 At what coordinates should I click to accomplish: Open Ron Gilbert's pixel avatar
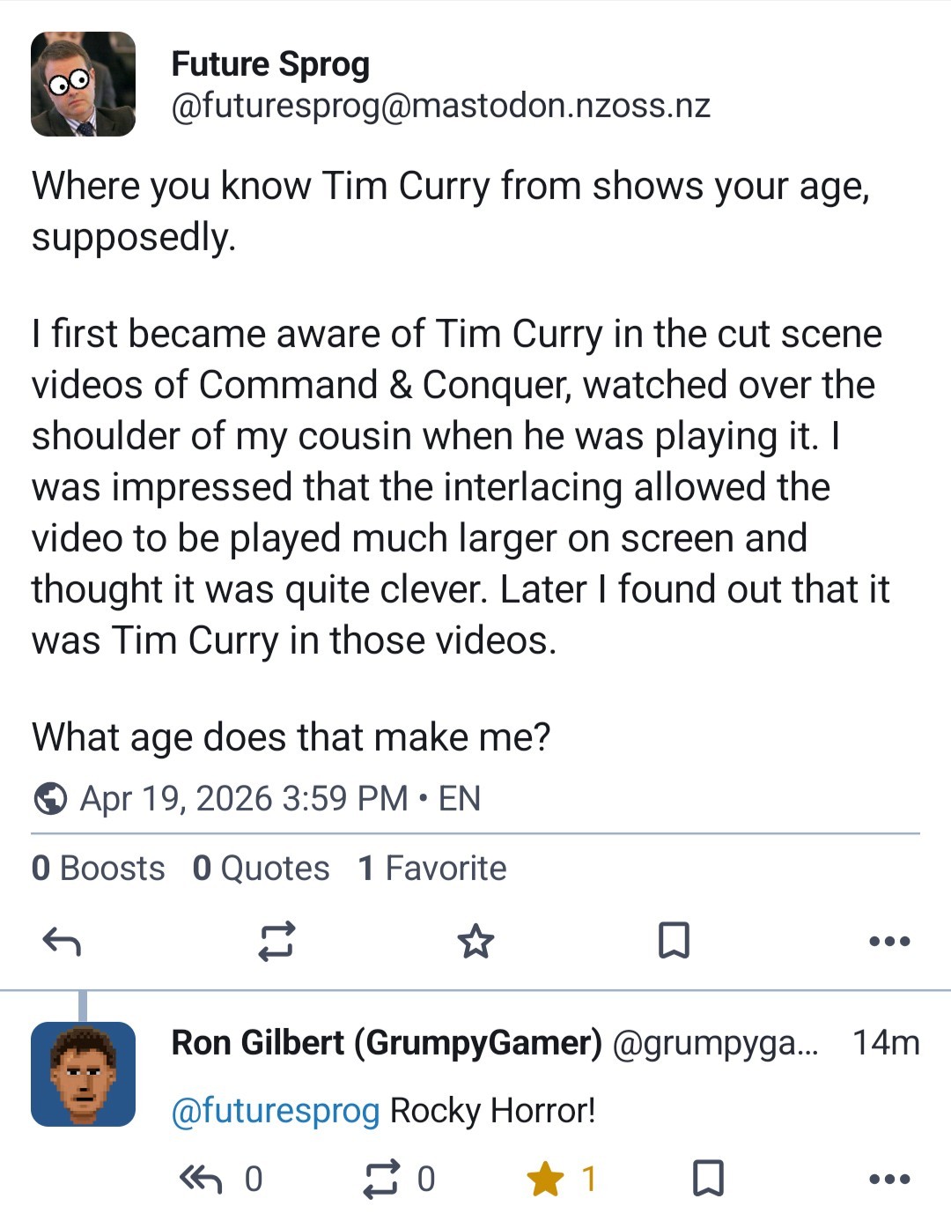pyautogui.click(x=83, y=1074)
